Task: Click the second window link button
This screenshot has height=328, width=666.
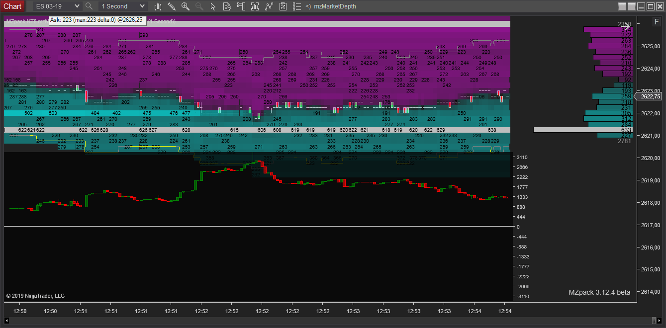Action: coord(632,6)
